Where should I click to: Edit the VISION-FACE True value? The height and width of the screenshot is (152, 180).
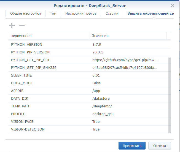(96, 122)
